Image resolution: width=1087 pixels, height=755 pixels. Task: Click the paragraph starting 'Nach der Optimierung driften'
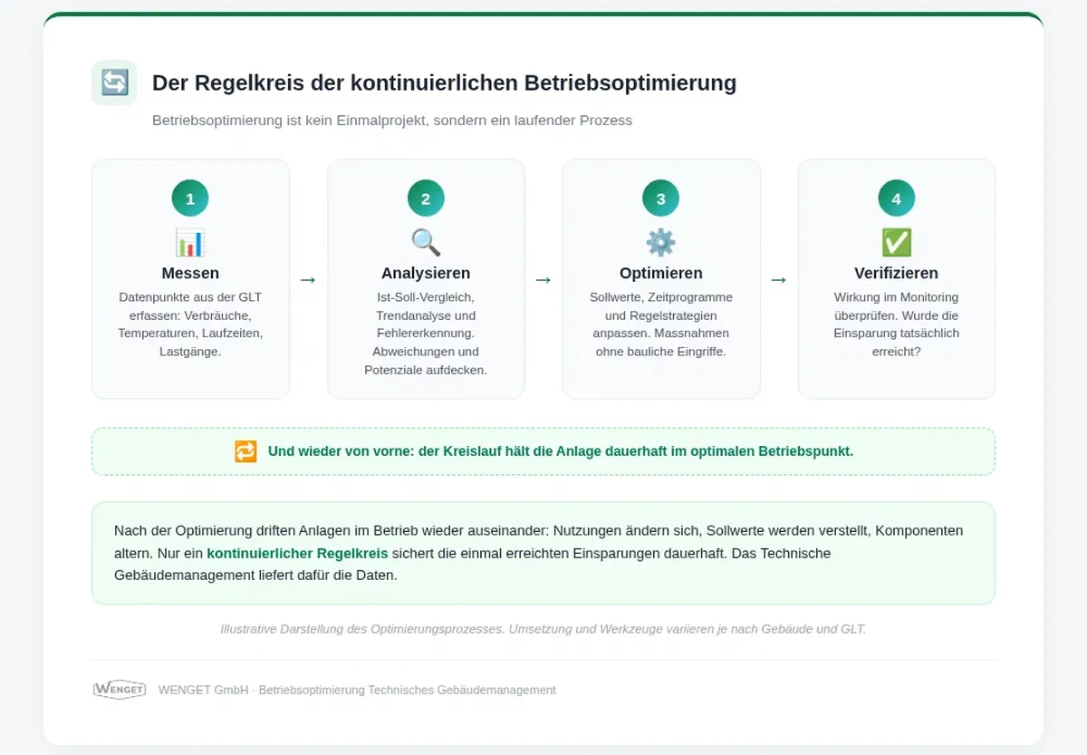[x=539, y=553]
